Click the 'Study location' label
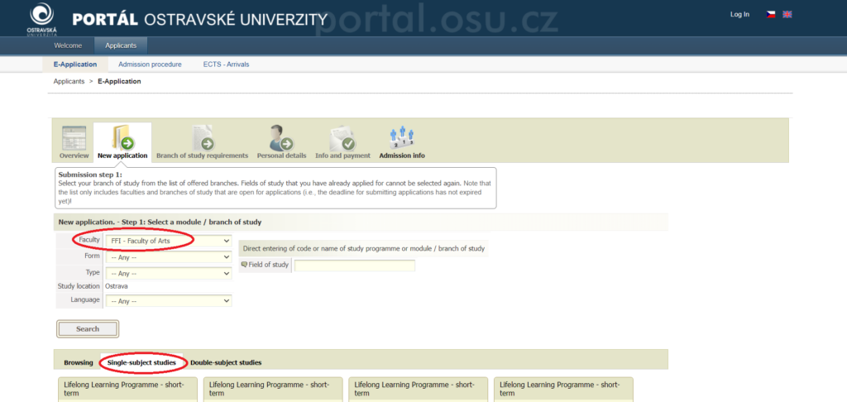 pyautogui.click(x=79, y=286)
